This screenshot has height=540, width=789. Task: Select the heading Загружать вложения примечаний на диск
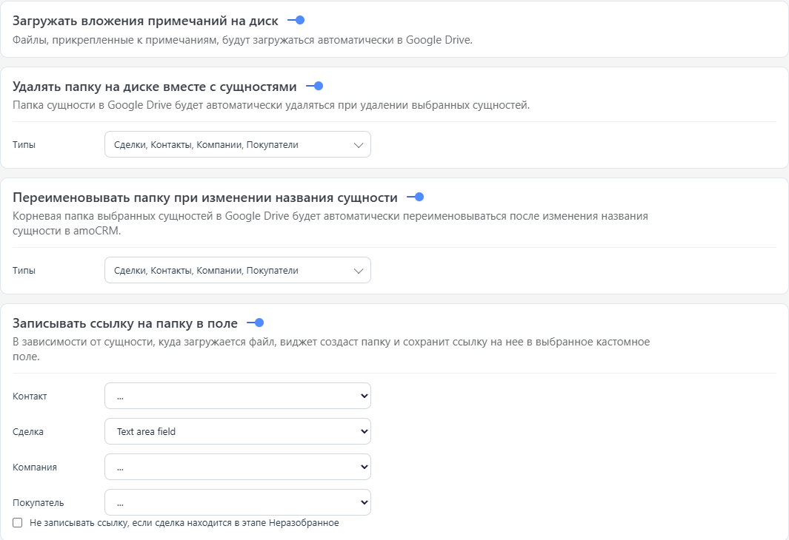click(144, 20)
